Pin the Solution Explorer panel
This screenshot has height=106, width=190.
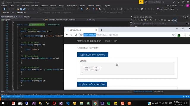185,17
